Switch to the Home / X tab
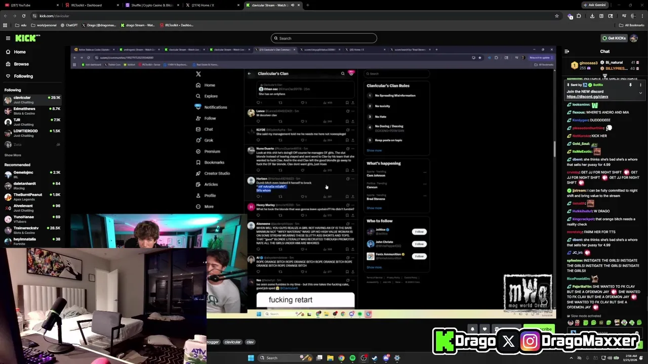648x364 pixels. tap(212, 5)
